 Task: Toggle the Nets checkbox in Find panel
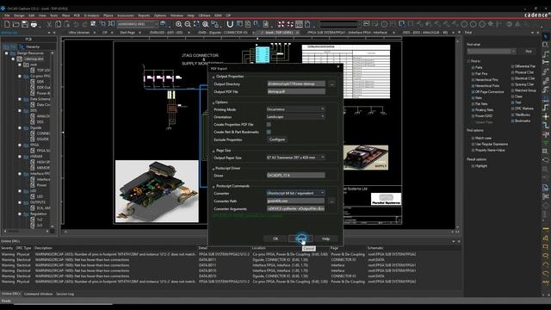473,97
